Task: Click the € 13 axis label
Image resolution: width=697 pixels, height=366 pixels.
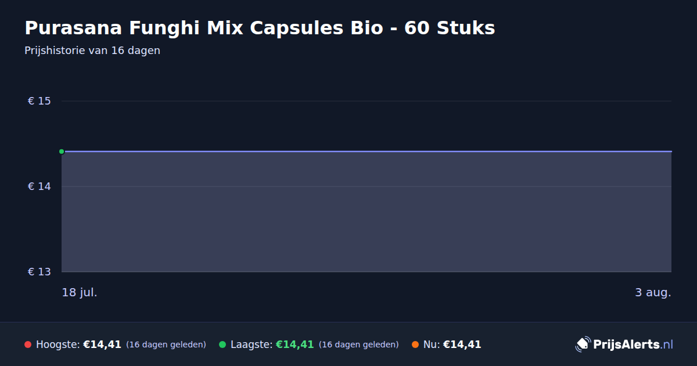Action: coord(39,272)
